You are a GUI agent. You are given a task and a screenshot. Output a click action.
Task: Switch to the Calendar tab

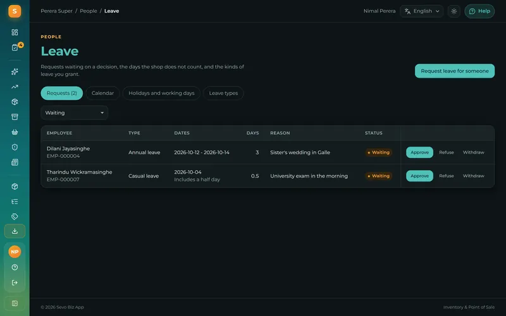(102, 93)
